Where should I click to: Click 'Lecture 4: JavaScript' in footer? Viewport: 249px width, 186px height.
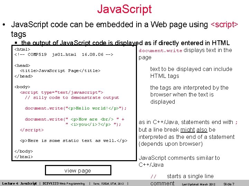pyautogui.click(x=19, y=184)
